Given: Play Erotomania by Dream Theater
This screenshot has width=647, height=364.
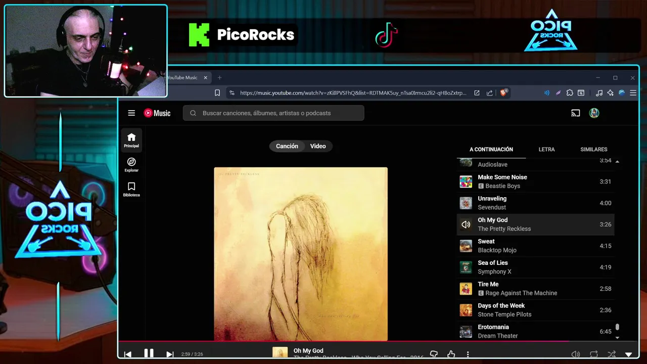Looking at the screenshot, I should (x=536, y=331).
